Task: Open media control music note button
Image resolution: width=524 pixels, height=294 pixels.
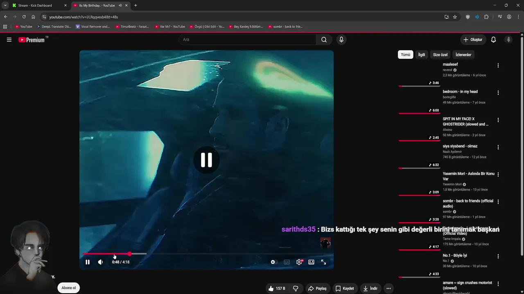Action: point(500,17)
